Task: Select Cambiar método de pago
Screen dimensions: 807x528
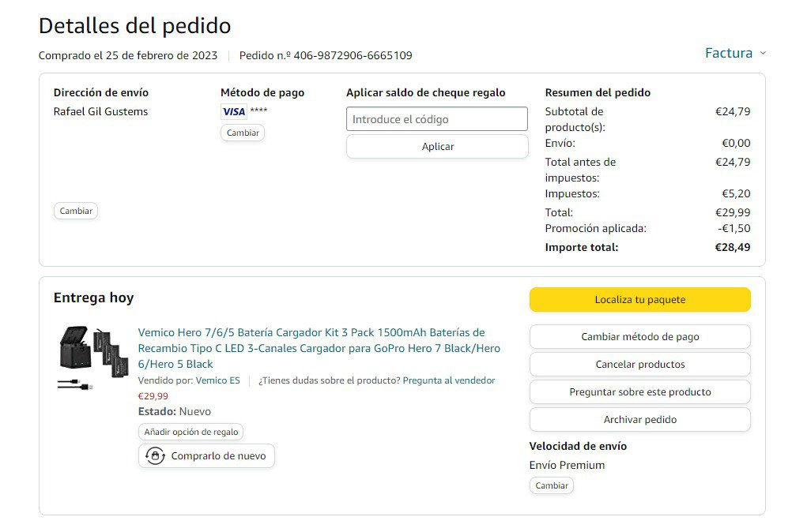Action: (639, 337)
